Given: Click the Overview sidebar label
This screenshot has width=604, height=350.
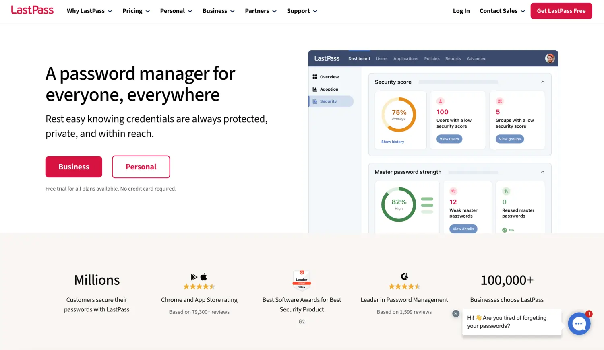Looking at the screenshot, I should tap(329, 77).
